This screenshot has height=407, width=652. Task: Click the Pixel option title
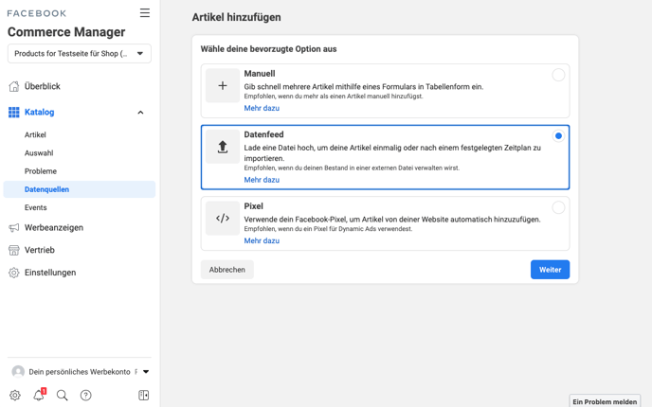pos(253,206)
